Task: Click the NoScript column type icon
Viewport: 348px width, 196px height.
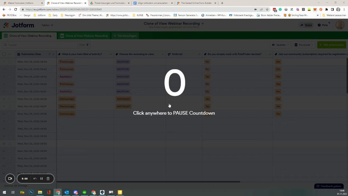Action: [169, 54]
